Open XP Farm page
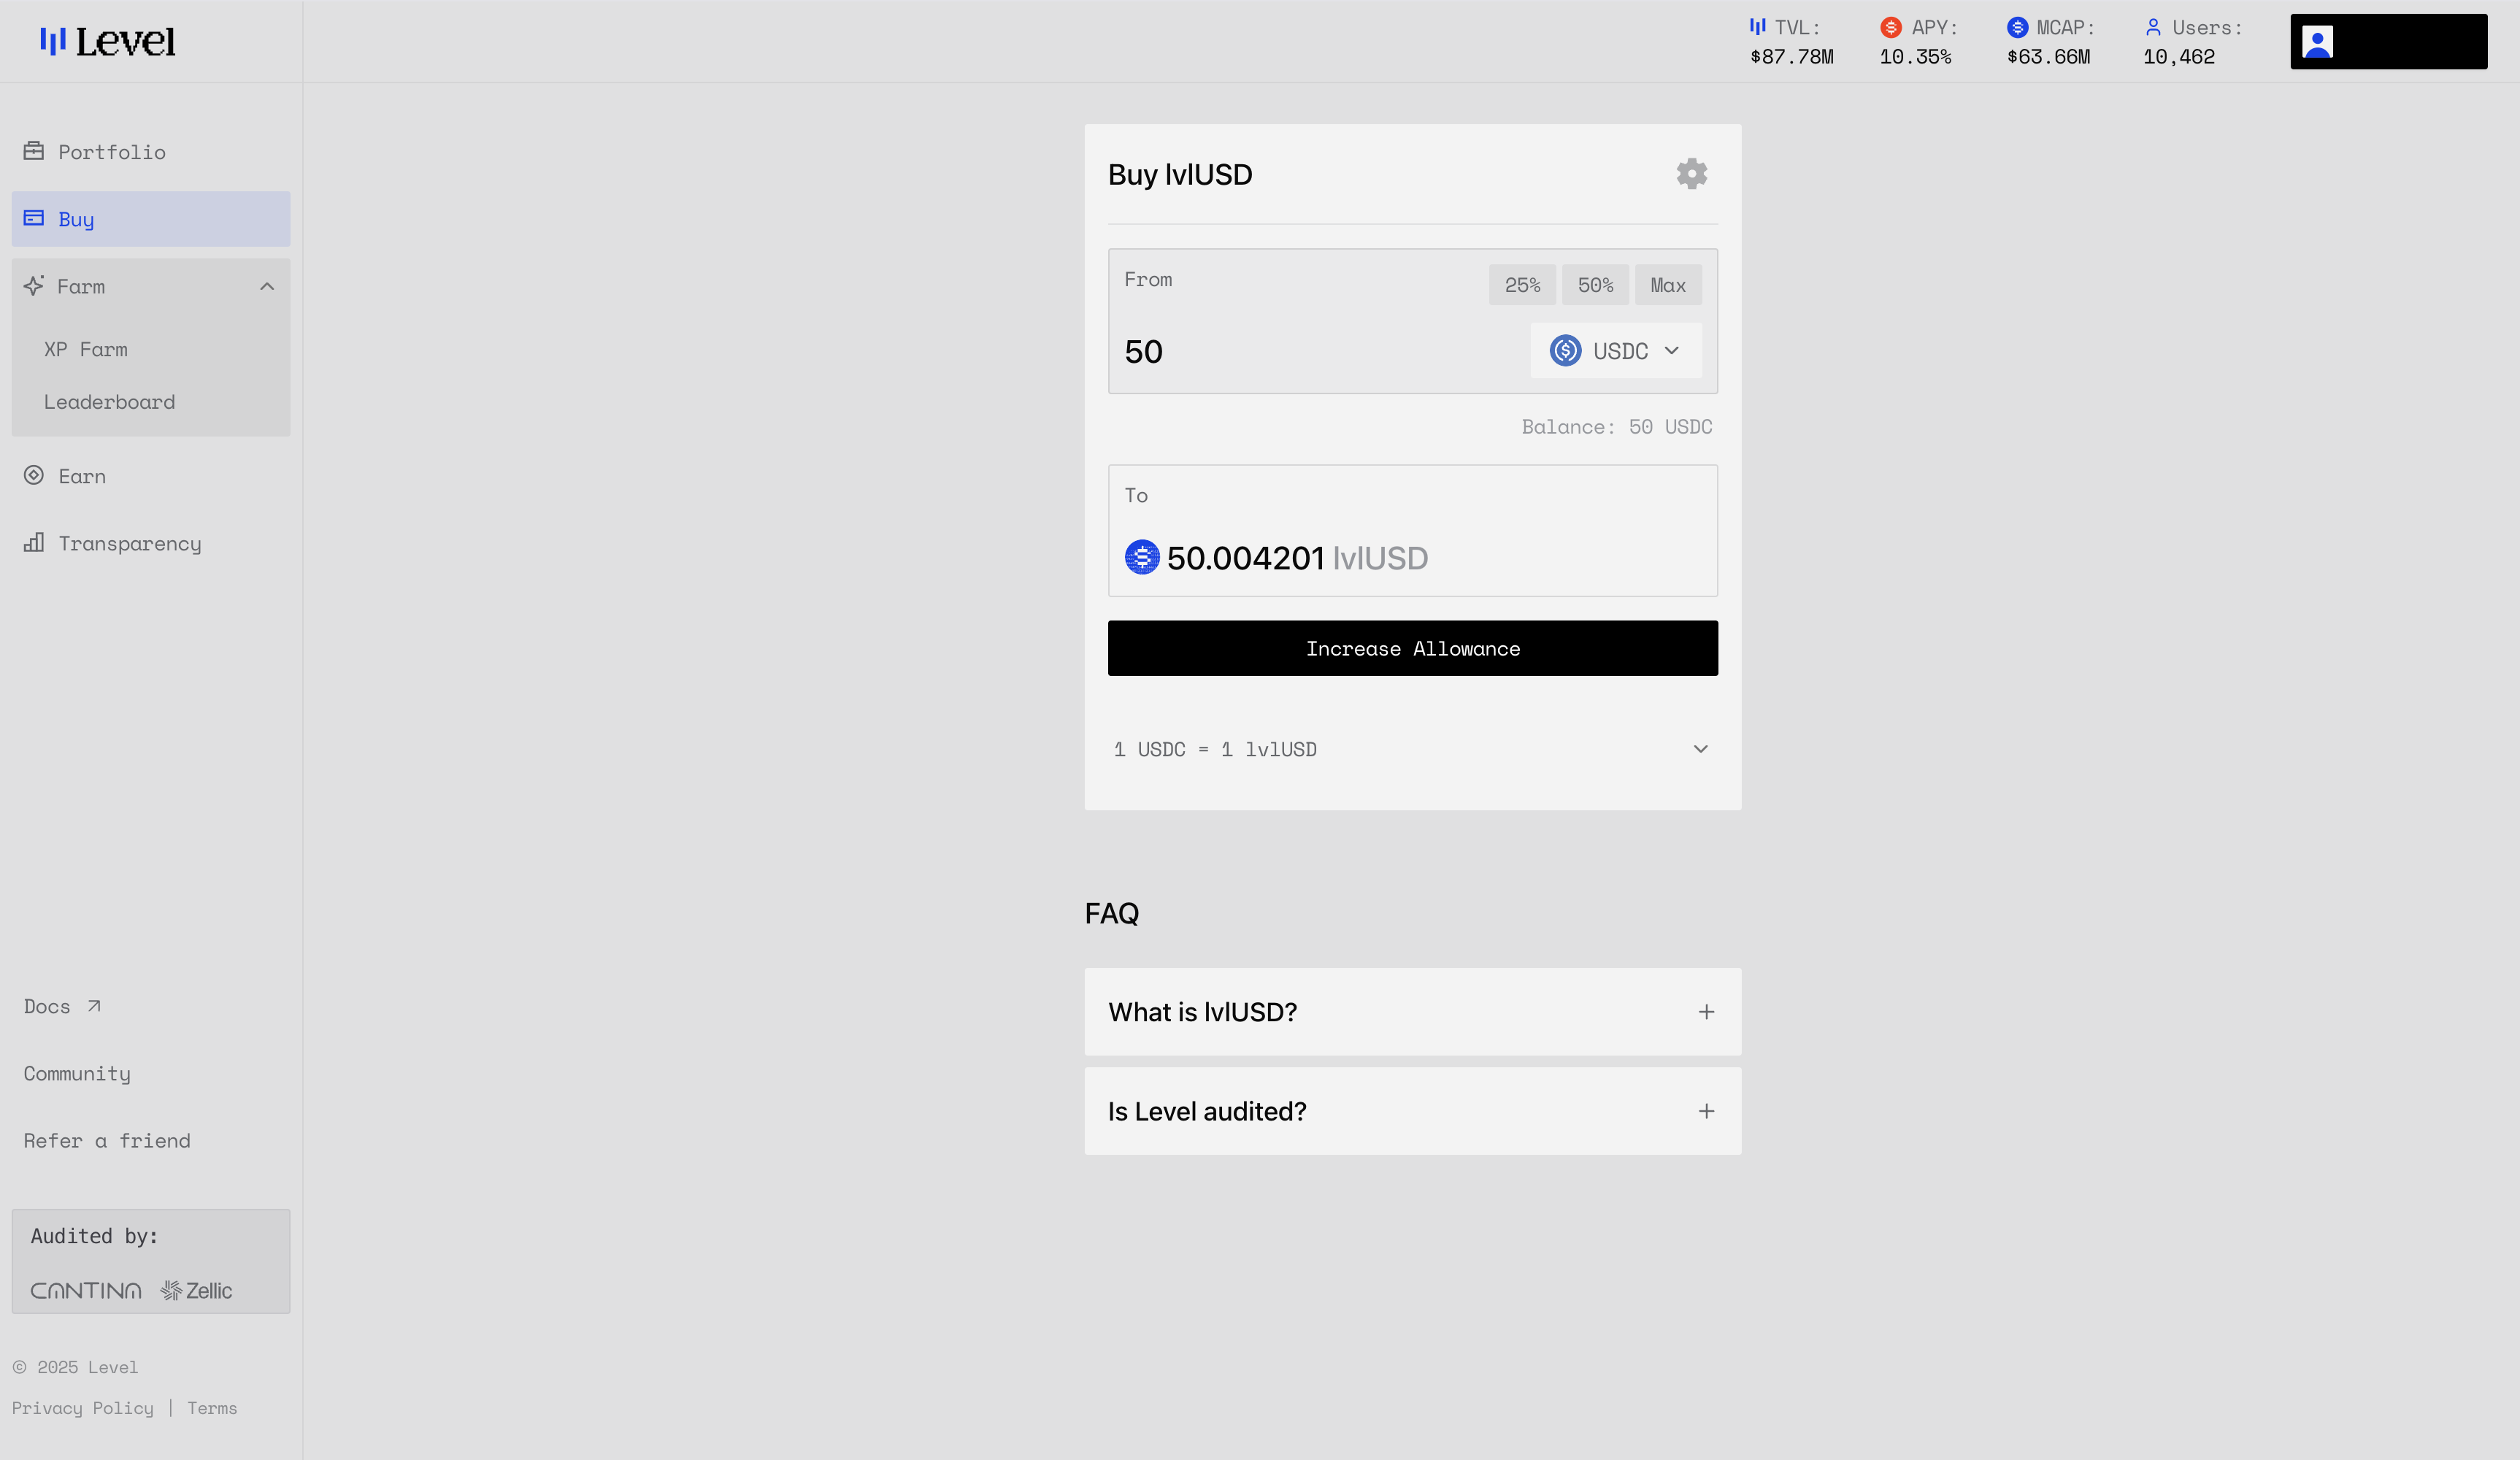Viewport: 2520px width, 1460px height. [x=86, y=350]
